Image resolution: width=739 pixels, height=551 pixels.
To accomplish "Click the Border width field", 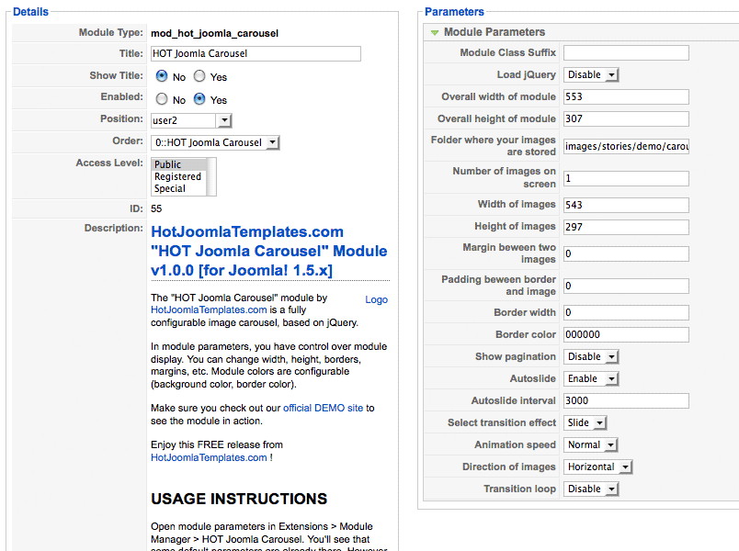I will pos(626,313).
